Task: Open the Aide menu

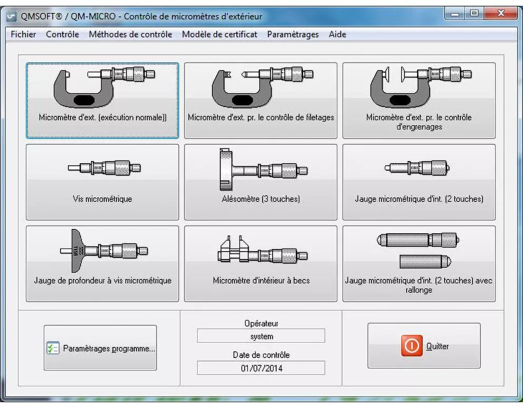Action: coord(337,34)
